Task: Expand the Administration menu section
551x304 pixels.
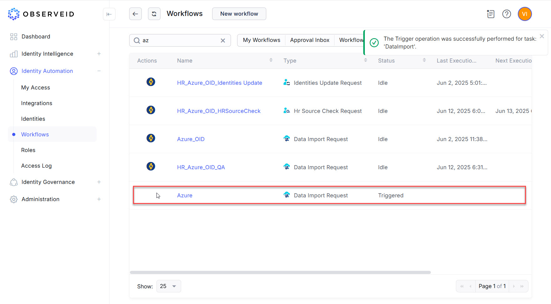Action: pos(99,199)
